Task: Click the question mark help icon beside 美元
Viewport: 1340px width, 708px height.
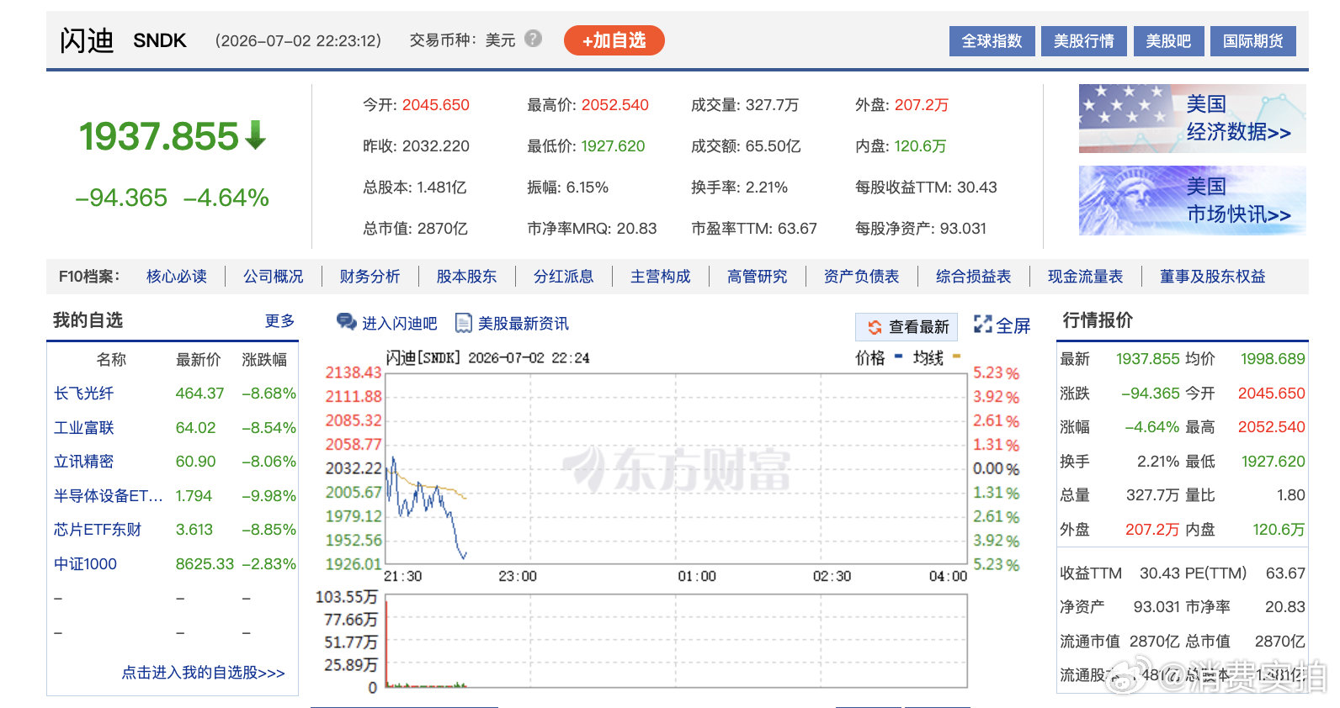Action: coord(533,38)
